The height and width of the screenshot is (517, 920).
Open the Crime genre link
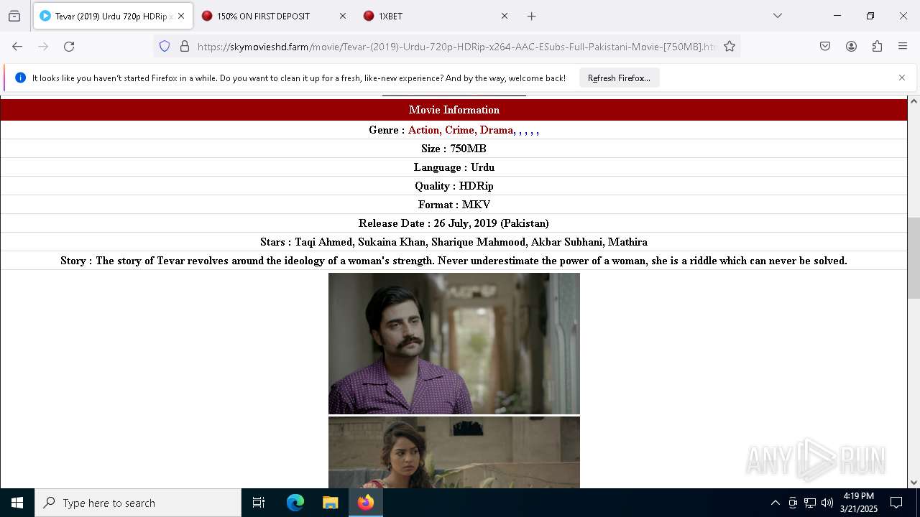(x=459, y=130)
